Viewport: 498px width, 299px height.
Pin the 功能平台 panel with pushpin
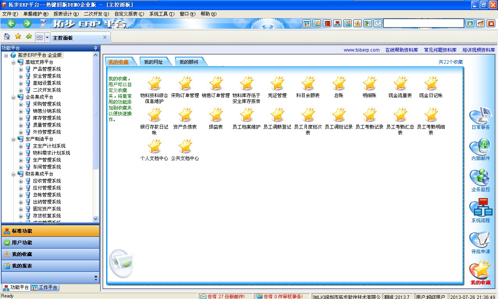coord(96,48)
